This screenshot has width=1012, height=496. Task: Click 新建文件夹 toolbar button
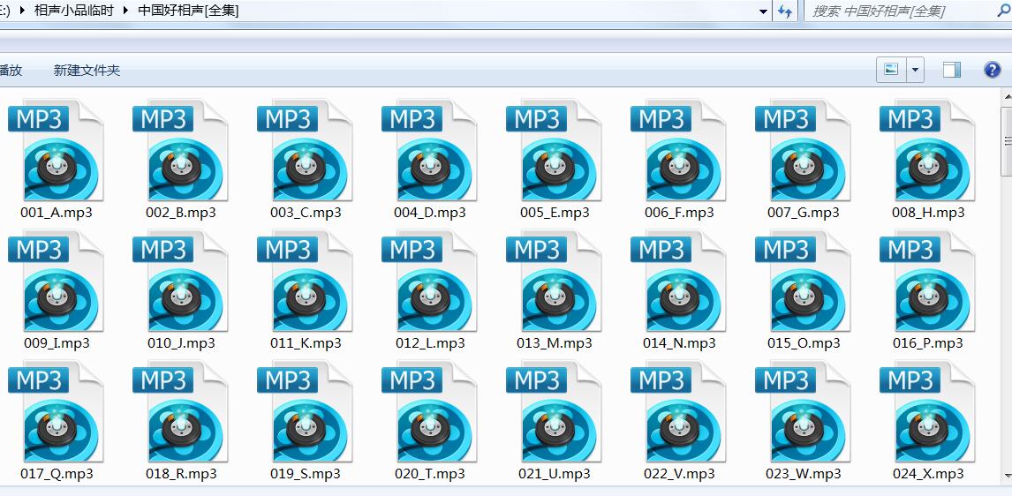point(87,71)
